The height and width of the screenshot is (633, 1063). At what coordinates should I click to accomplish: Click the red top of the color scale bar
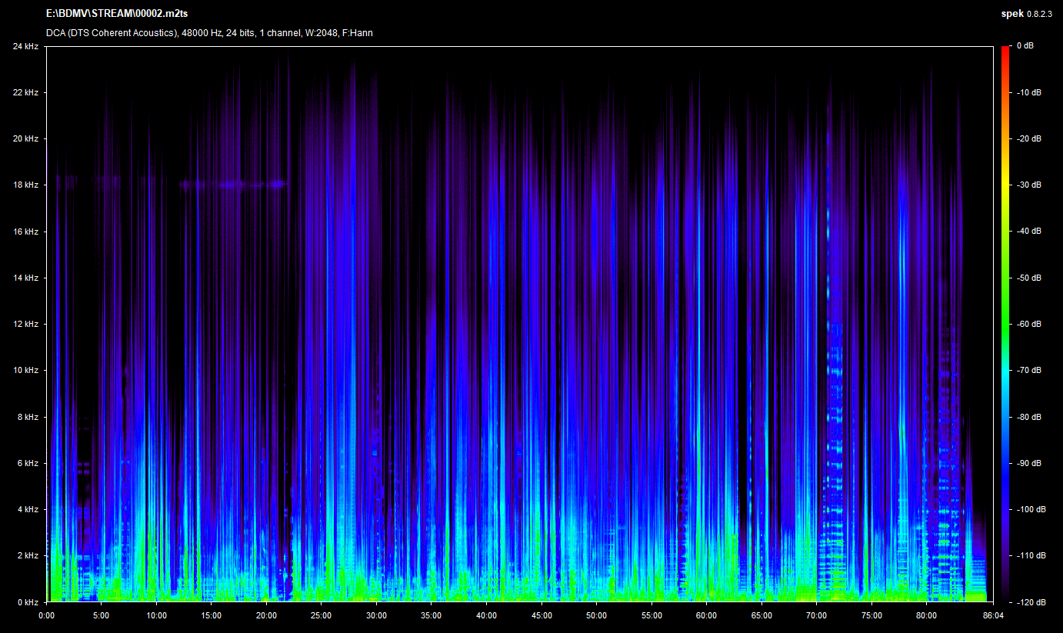[1006, 51]
